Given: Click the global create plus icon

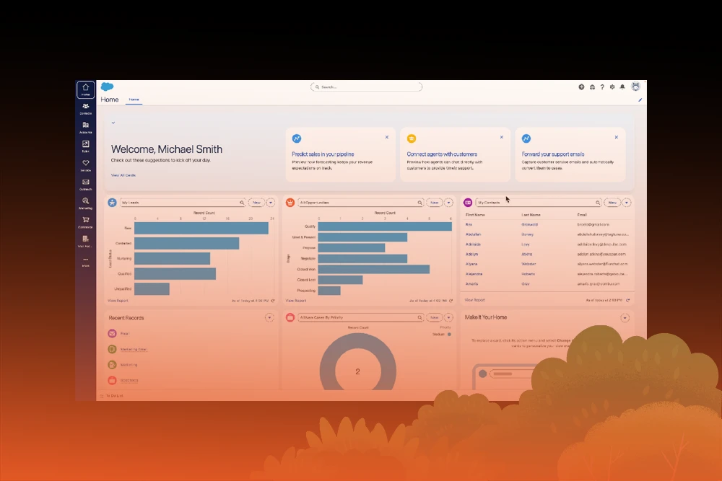Looking at the screenshot, I should point(581,87).
